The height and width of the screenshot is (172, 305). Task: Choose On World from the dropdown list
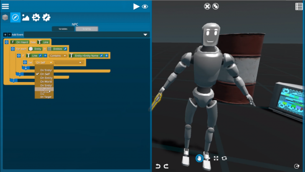coord(46,82)
